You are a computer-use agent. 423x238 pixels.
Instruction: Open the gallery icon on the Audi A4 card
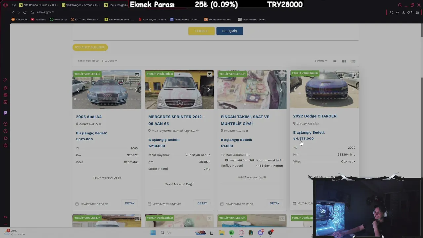coord(137,75)
